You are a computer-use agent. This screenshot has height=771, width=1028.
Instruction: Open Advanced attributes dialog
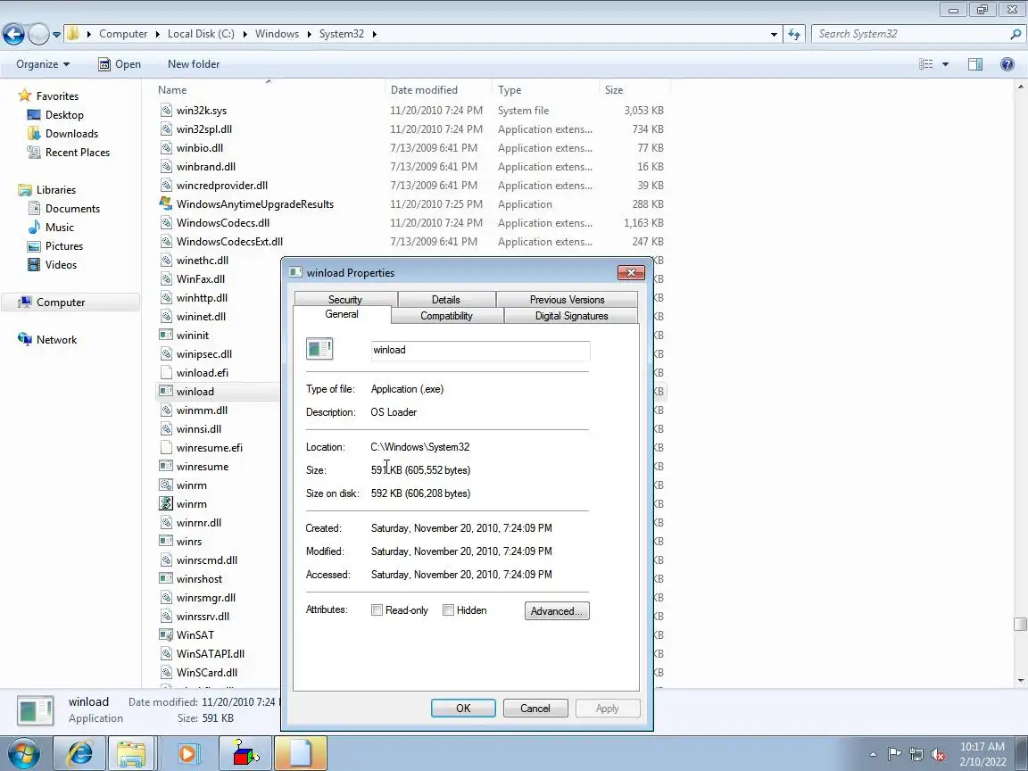(x=557, y=611)
